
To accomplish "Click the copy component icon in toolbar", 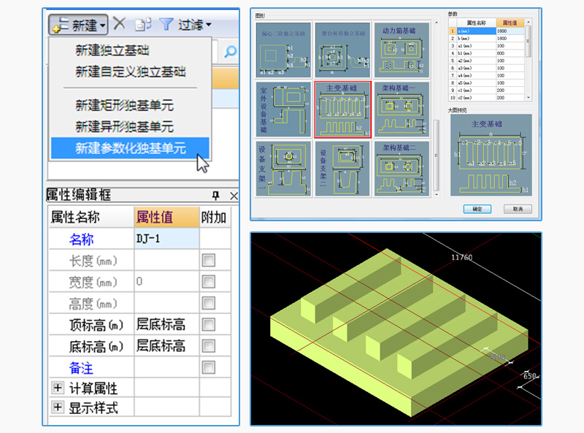I will [x=143, y=24].
